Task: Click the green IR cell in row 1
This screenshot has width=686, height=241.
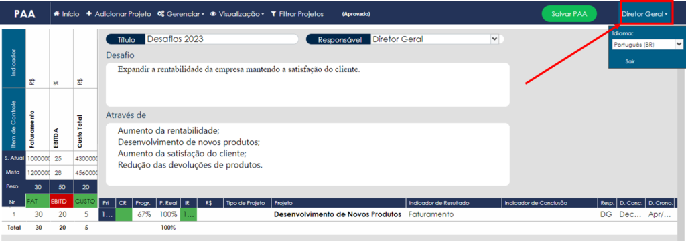Action: [188, 214]
